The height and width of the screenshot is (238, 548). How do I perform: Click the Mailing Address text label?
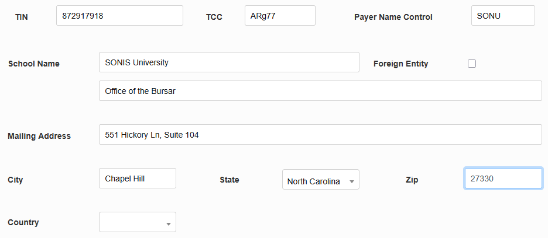pos(39,136)
